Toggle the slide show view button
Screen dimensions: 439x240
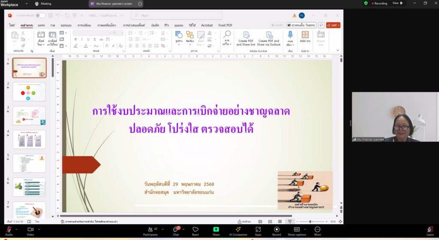pos(290,222)
